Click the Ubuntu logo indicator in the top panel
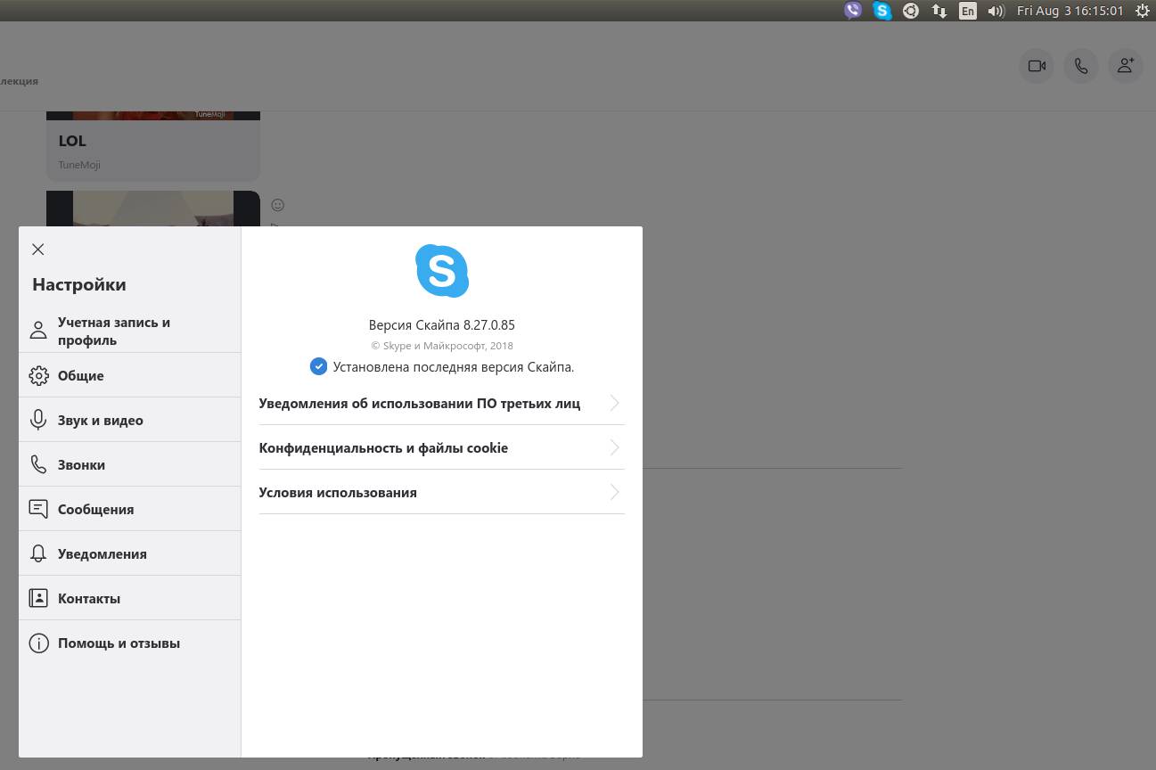The width and height of the screenshot is (1156, 770). (x=911, y=11)
